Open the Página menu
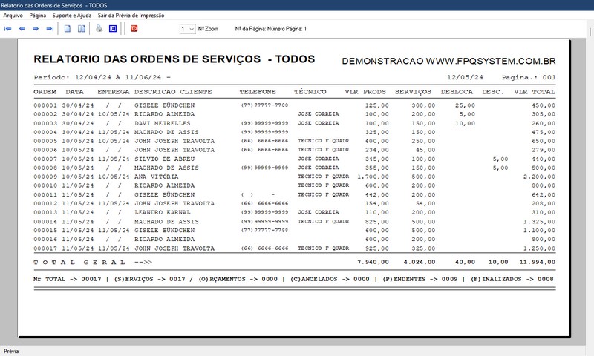 (x=38, y=15)
